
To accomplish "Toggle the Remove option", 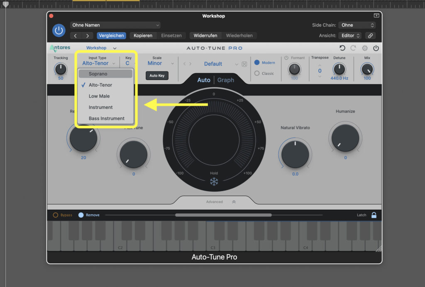I will point(81,215).
